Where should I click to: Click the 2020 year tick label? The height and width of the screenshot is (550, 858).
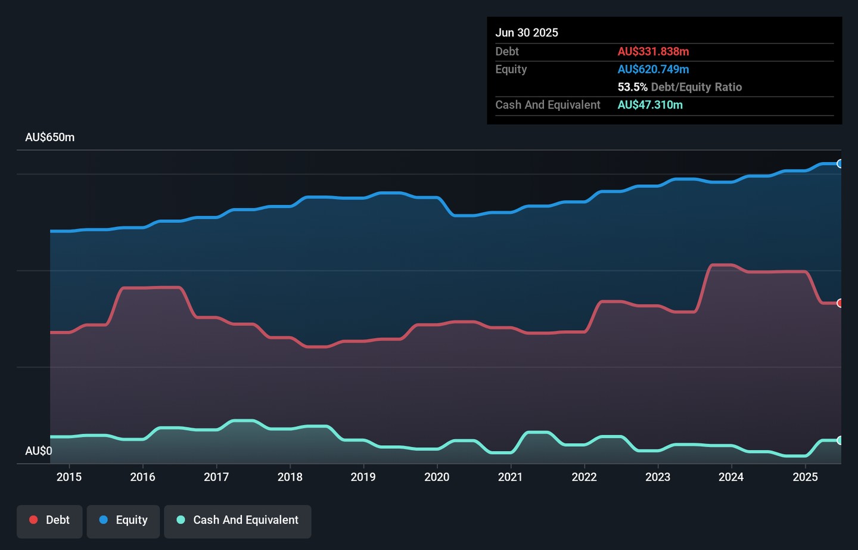click(437, 477)
